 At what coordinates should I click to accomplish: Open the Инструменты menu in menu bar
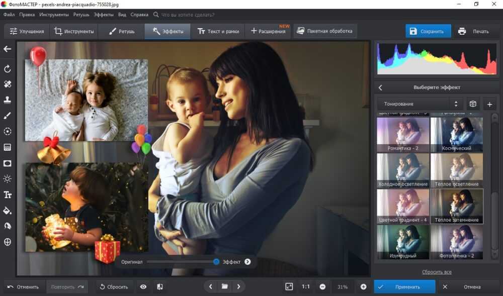54,15
